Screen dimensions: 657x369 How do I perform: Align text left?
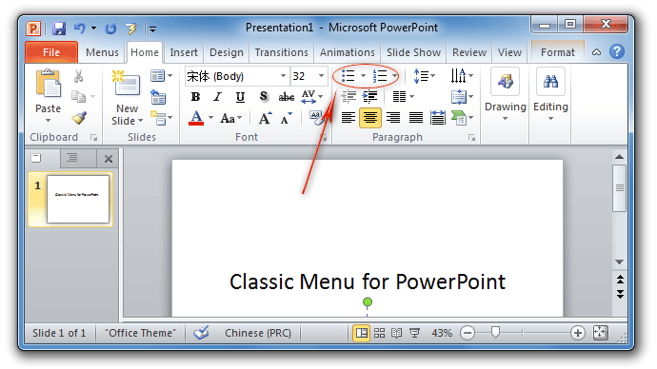click(x=348, y=118)
